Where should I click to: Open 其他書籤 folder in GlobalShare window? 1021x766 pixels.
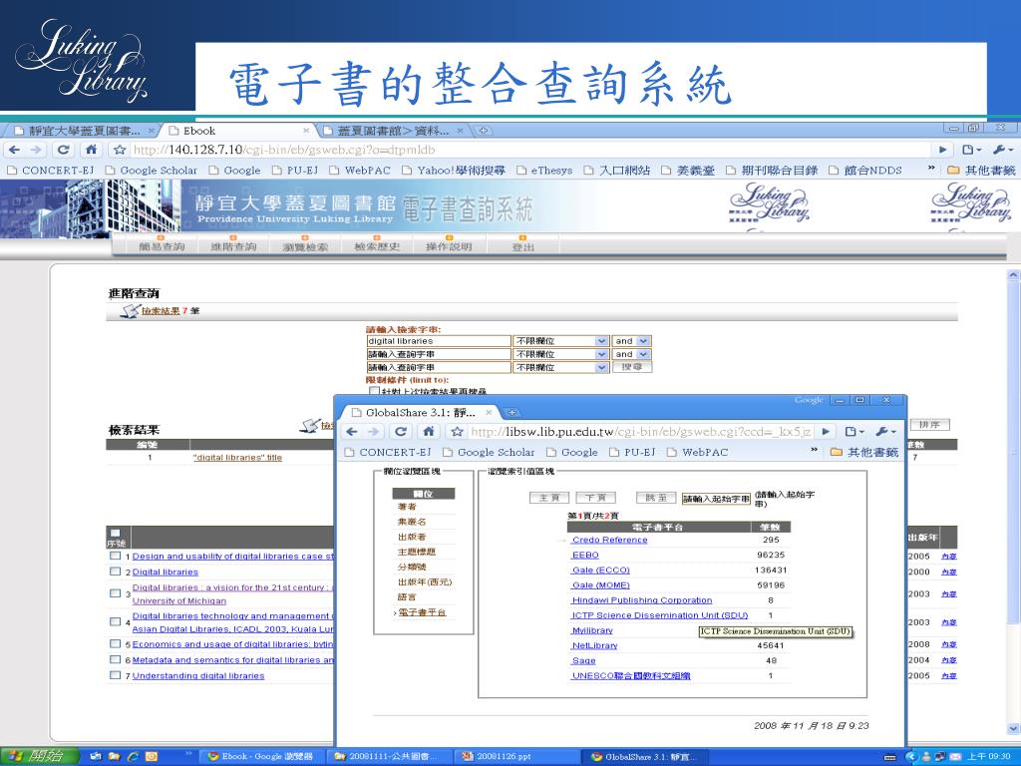tap(864, 452)
